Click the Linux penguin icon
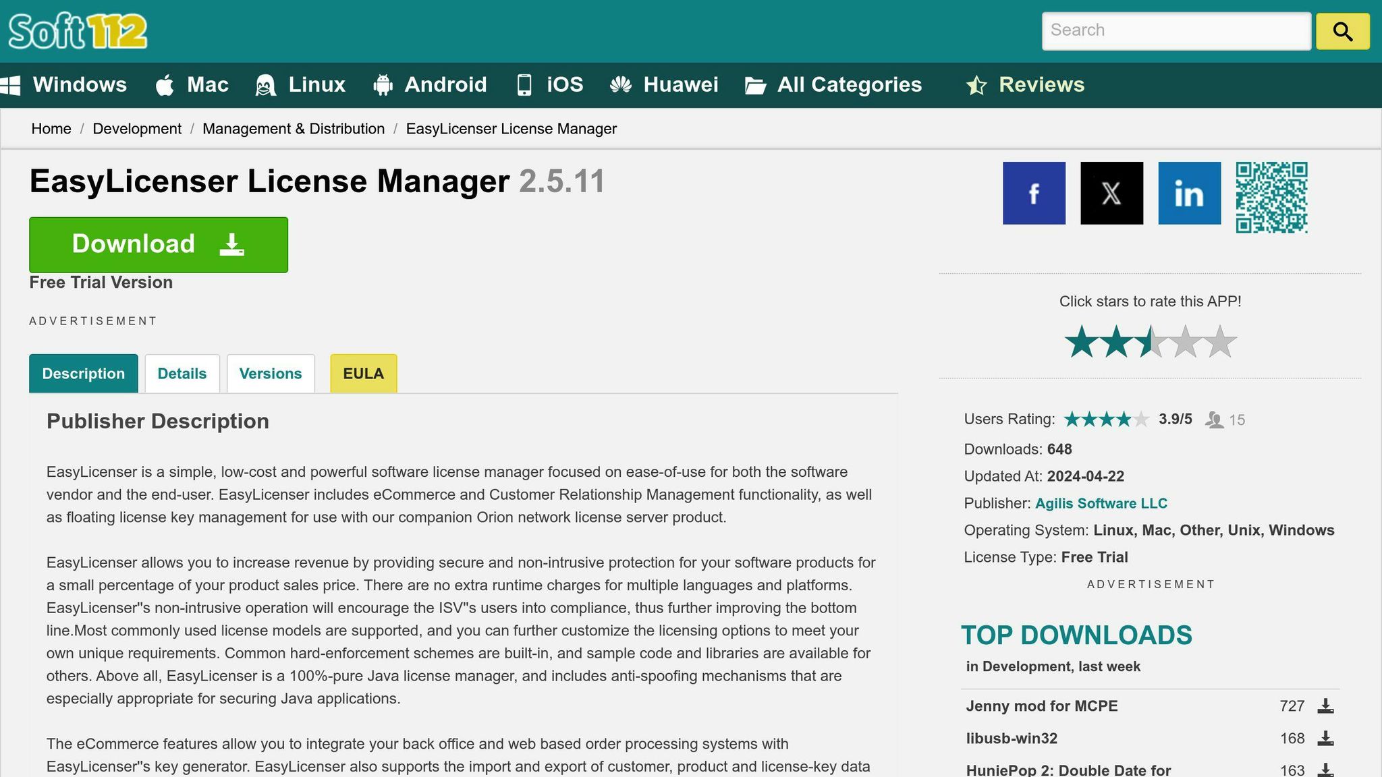Image resolution: width=1382 pixels, height=777 pixels. (x=265, y=86)
